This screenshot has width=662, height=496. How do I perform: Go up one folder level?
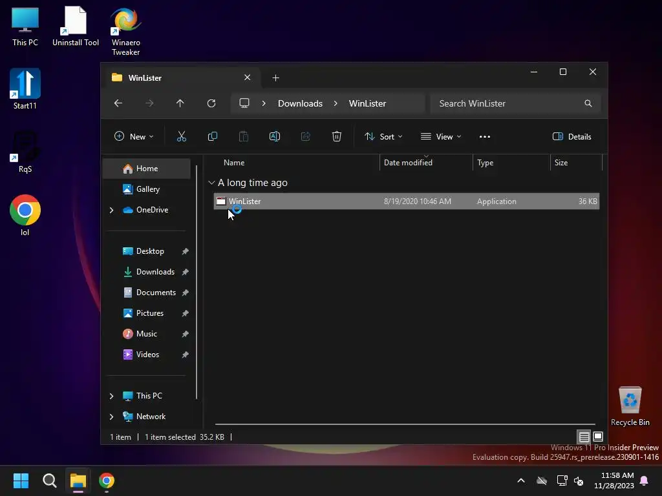click(x=180, y=103)
